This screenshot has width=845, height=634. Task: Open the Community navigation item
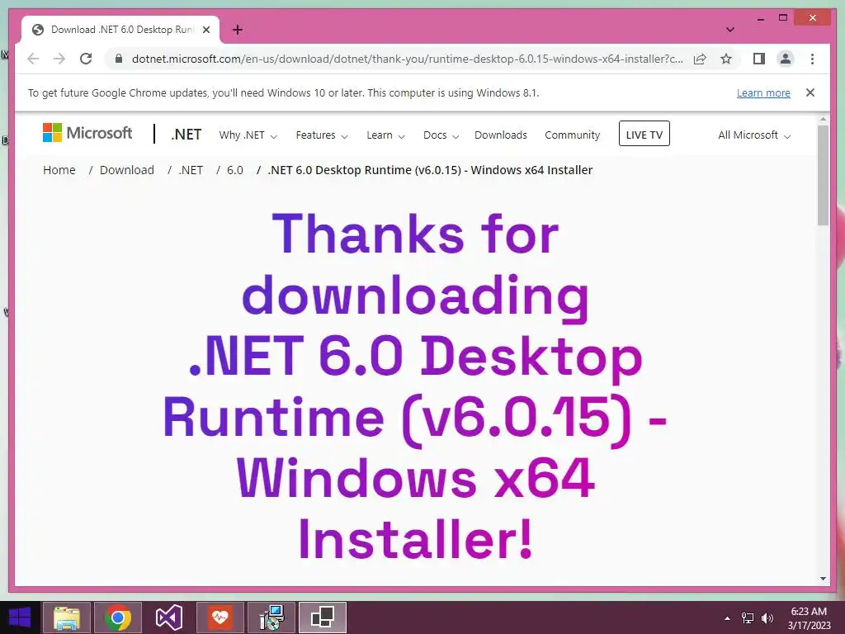tap(573, 135)
